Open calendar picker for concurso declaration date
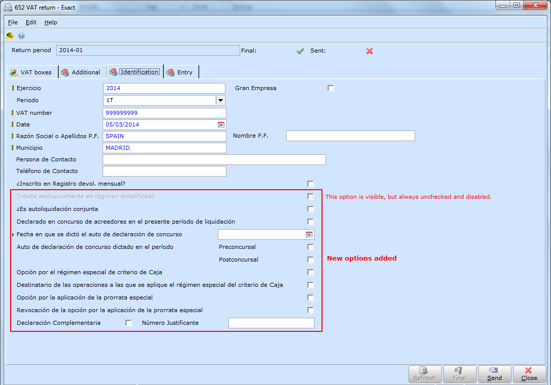 [309, 235]
